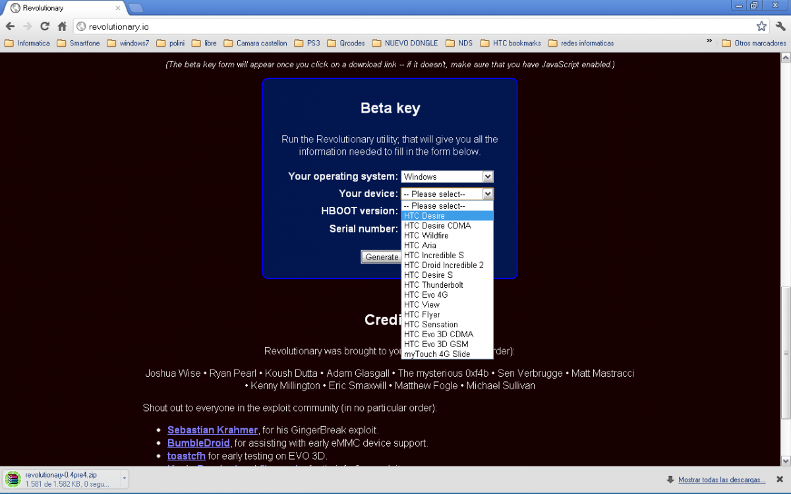This screenshot has width=791, height=494.
Task: Select HTC Flyer from the device list
Action: (x=447, y=314)
